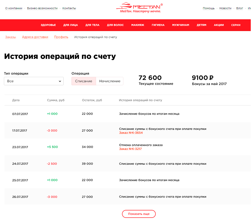
Task: Click the Дата column header
Action: 16,100
